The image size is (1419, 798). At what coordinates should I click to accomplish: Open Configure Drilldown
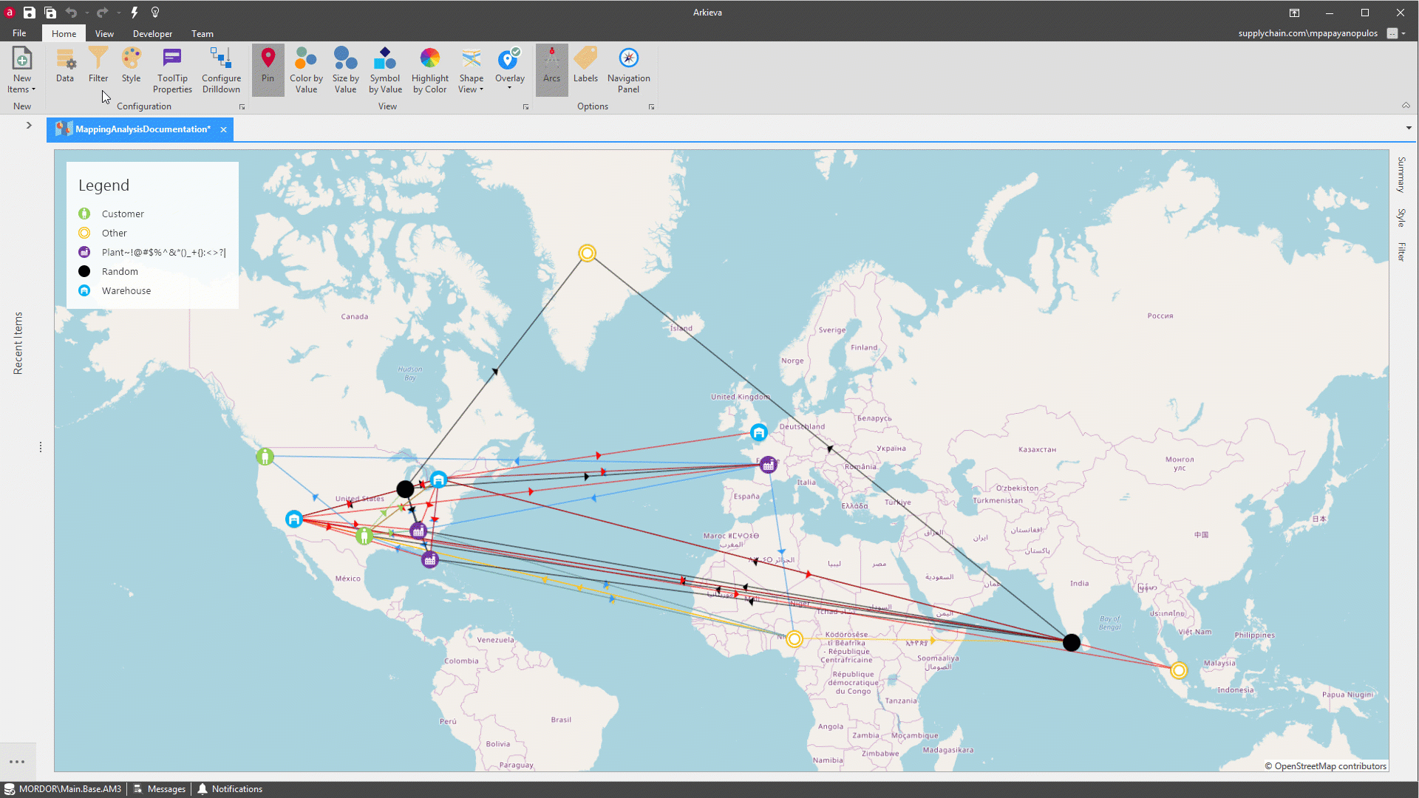click(221, 70)
